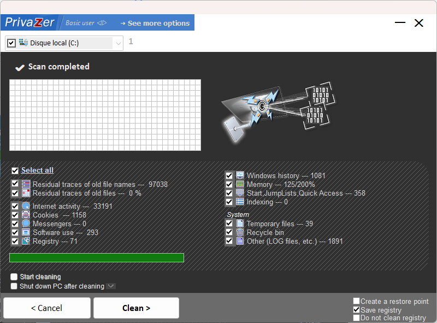
Task: Uncheck the Messengers checkbox
Action: tap(15, 224)
